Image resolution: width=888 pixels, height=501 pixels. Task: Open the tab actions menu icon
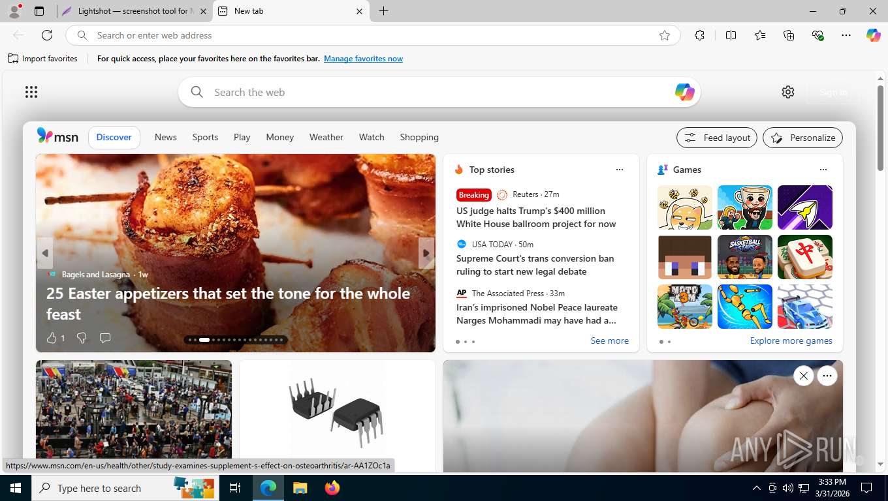click(x=39, y=11)
